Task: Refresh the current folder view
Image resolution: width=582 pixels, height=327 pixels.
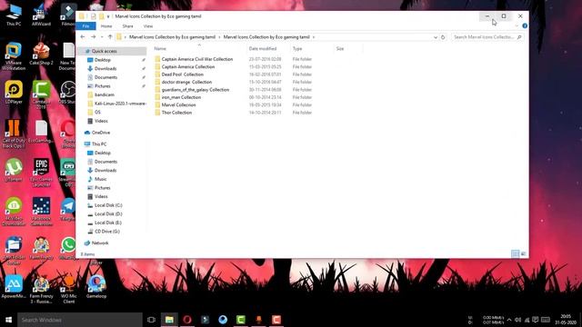Action: coord(443,37)
